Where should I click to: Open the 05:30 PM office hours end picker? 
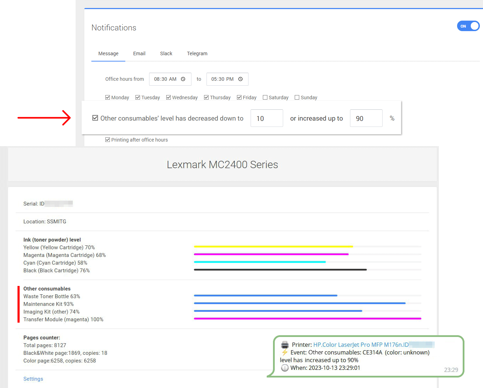(222, 79)
